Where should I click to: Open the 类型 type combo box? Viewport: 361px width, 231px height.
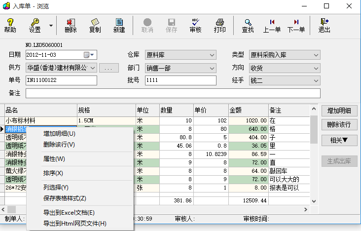[x=316, y=55]
